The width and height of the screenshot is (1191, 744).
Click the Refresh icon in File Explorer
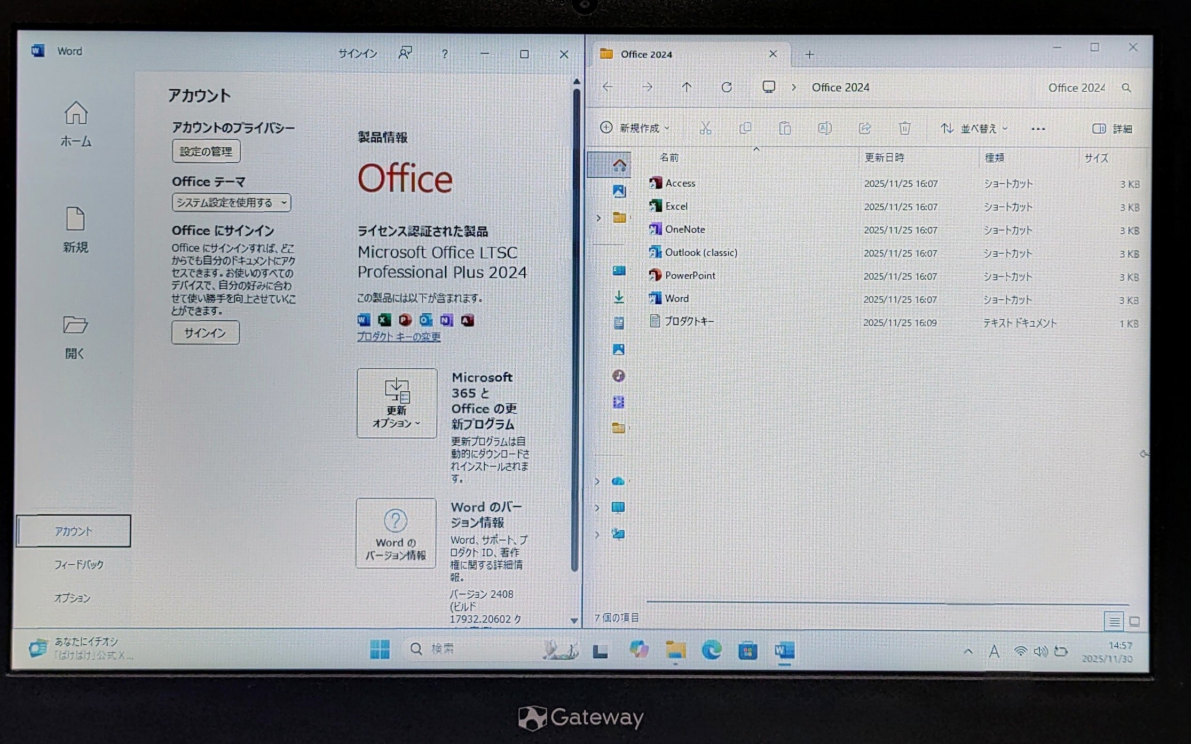(x=726, y=87)
